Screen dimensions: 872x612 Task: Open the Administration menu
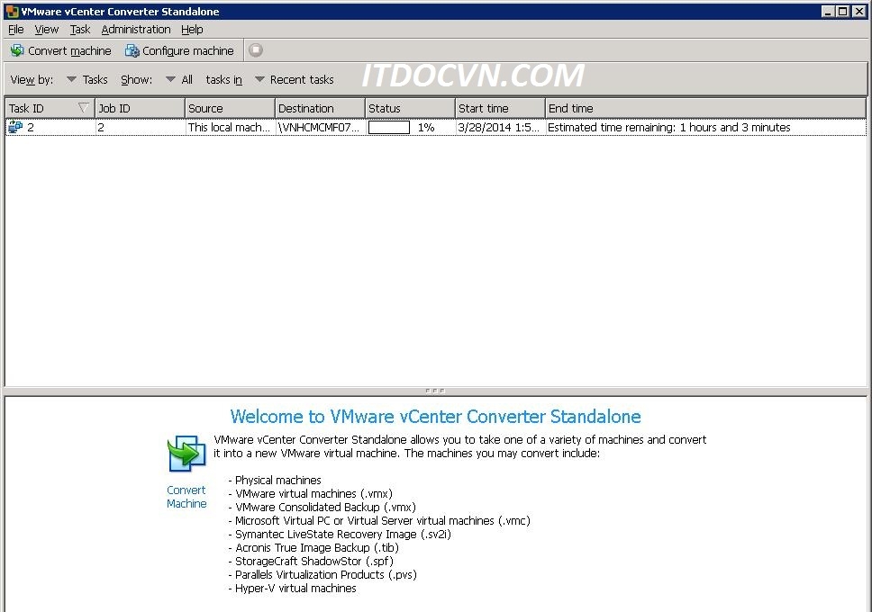coord(136,30)
